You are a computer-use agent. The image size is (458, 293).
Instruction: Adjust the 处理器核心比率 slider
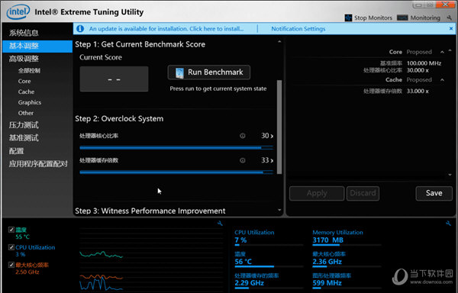click(176, 148)
